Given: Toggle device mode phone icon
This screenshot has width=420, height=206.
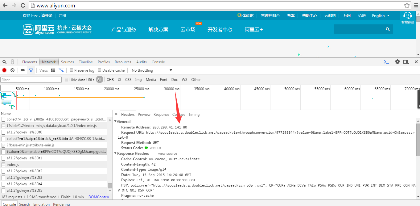Looking at the screenshot, I should coord(13,62).
